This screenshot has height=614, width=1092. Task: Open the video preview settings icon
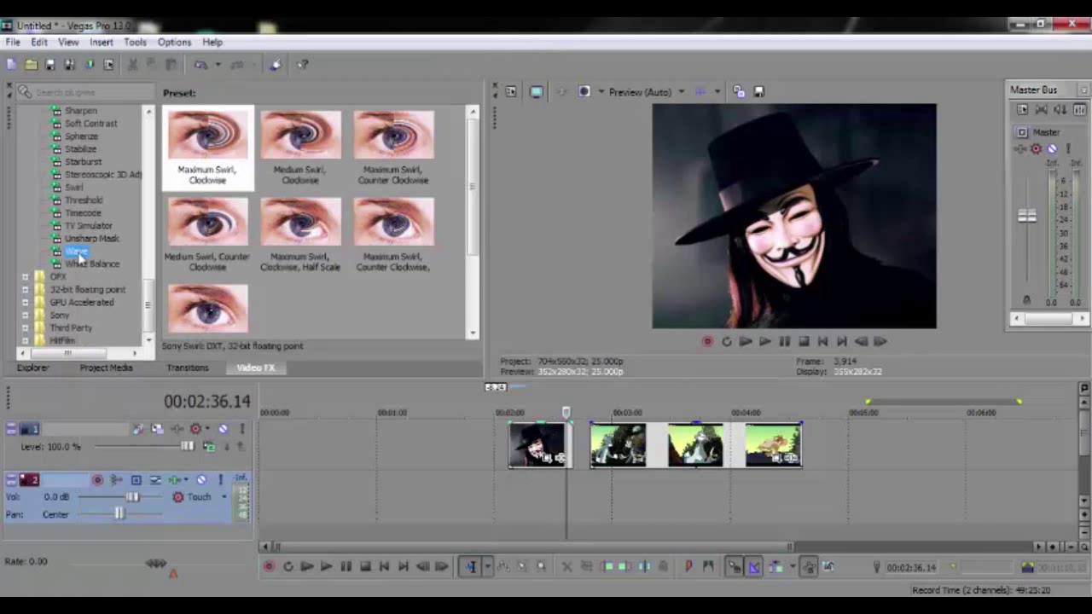coord(510,92)
